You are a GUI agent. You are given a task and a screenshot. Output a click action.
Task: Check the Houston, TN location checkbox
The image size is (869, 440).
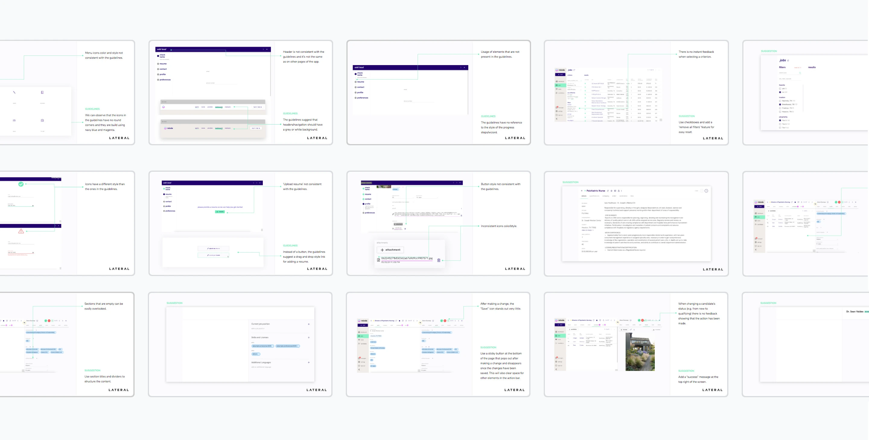pyautogui.click(x=780, y=112)
